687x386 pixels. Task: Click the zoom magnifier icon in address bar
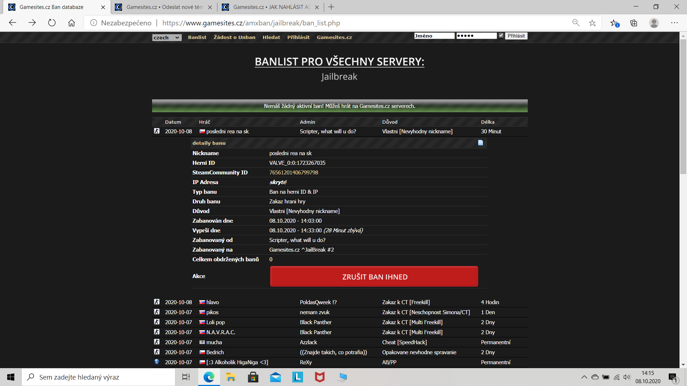pos(576,23)
